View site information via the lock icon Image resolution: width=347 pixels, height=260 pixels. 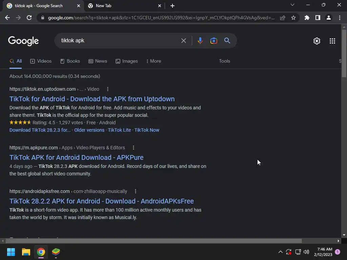[x=43, y=18]
